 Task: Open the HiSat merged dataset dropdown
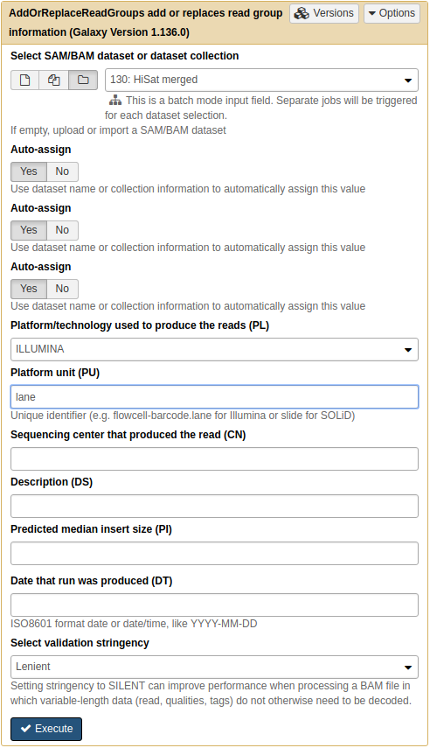coord(261,80)
